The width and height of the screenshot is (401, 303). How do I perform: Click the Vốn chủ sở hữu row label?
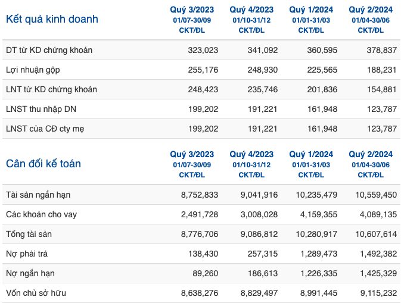pyautogui.click(x=36, y=293)
